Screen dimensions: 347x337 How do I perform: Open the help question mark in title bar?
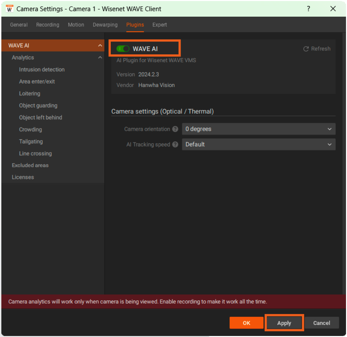click(308, 9)
